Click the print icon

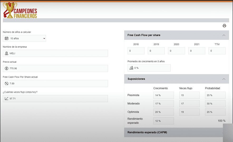point(224,26)
